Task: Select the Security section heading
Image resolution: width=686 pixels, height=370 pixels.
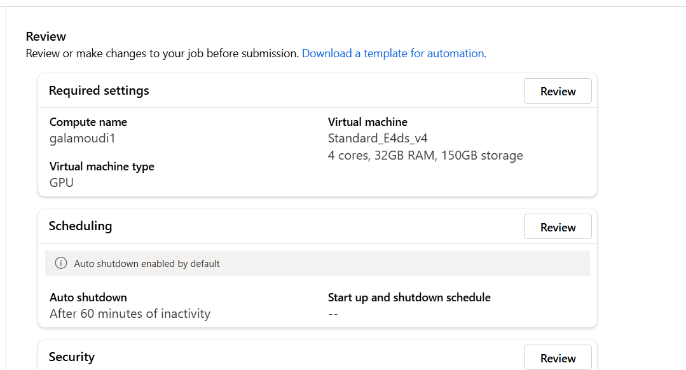Action: pyautogui.click(x=71, y=357)
